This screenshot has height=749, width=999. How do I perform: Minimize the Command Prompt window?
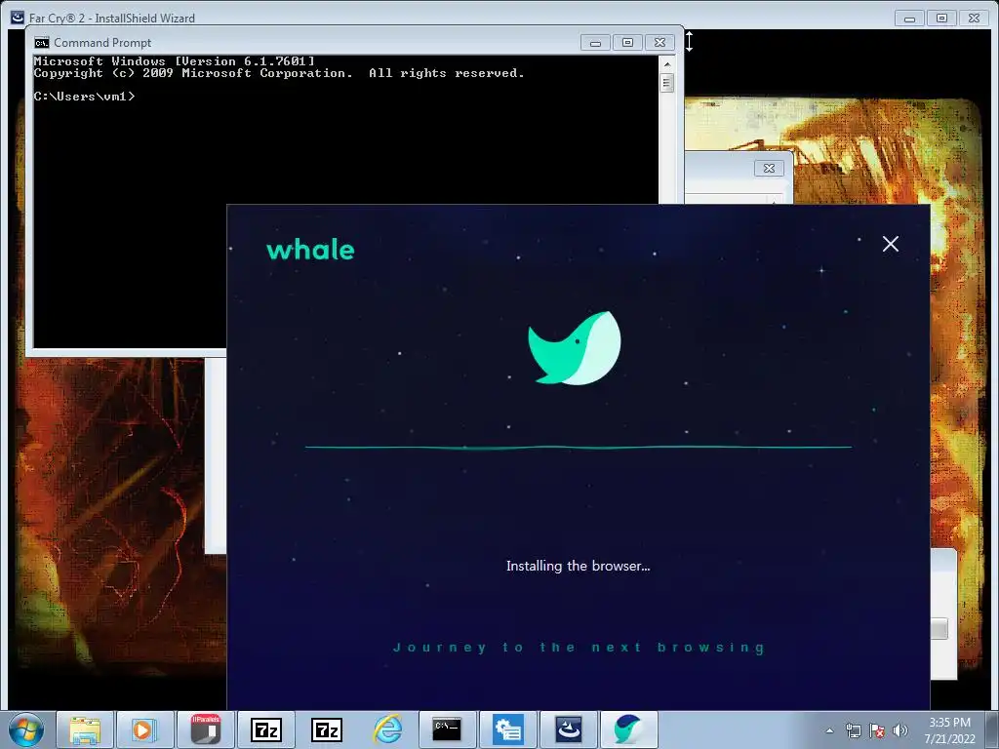[x=595, y=43]
